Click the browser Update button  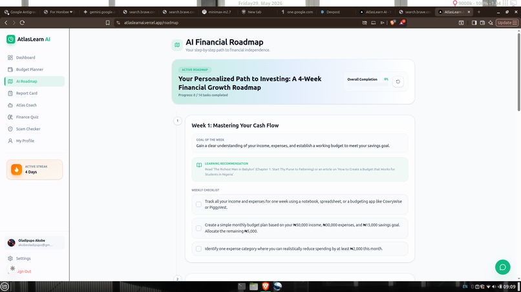point(507,23)
